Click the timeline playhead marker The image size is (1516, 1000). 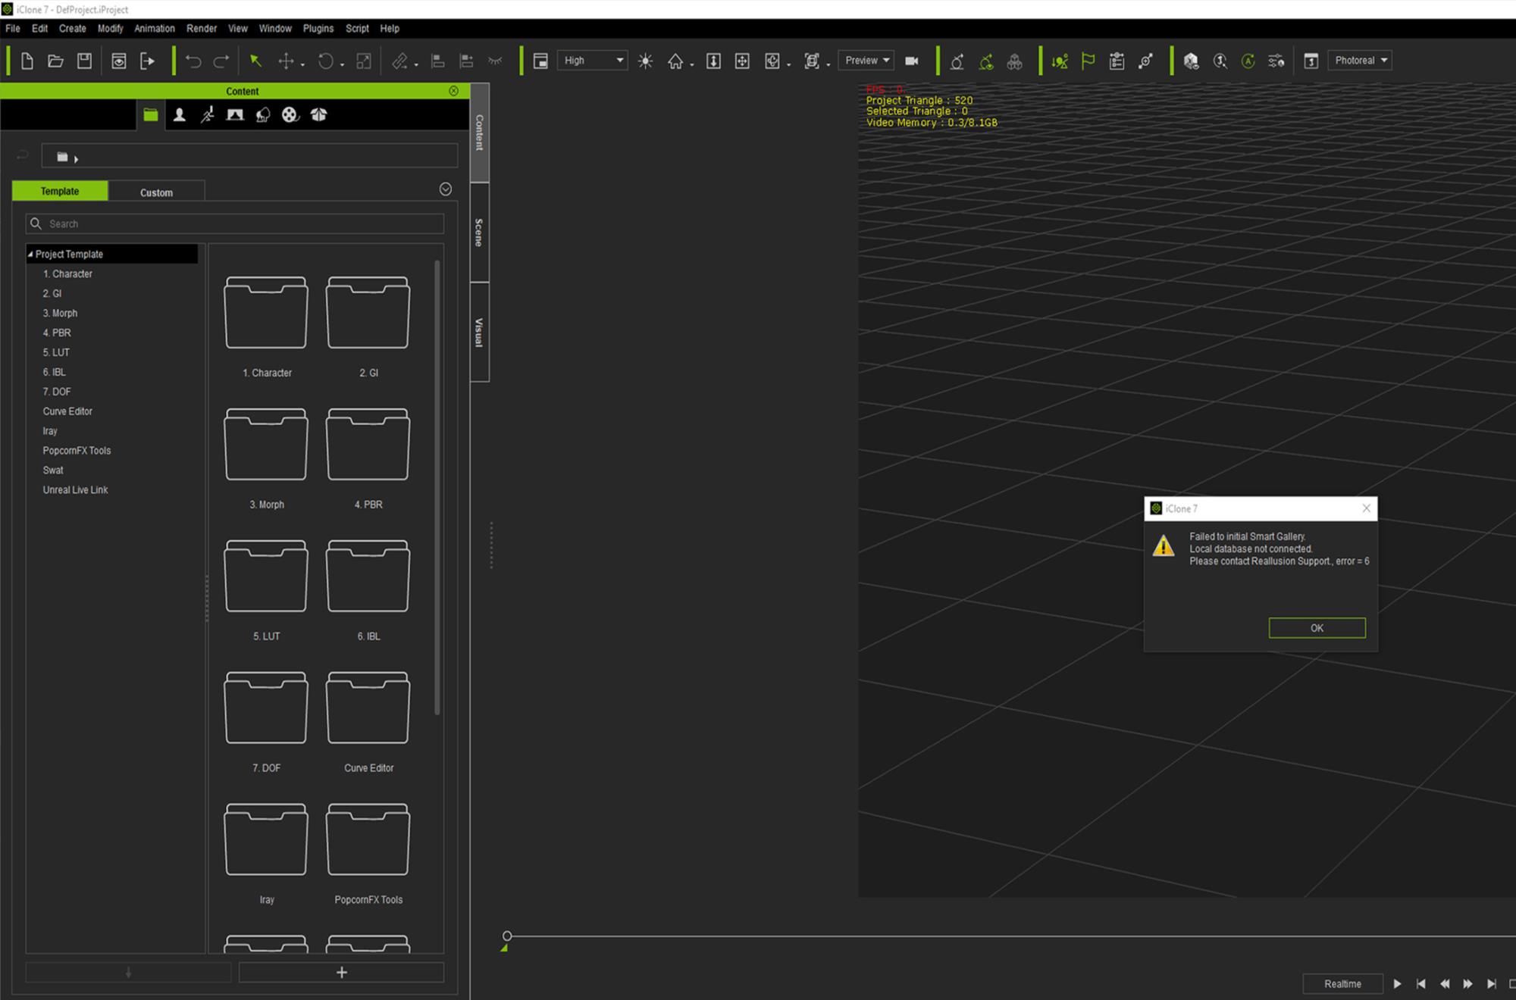coord(506,936)
